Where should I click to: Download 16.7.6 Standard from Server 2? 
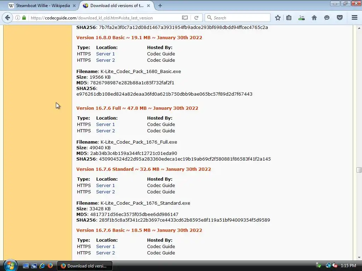(105, 192)
